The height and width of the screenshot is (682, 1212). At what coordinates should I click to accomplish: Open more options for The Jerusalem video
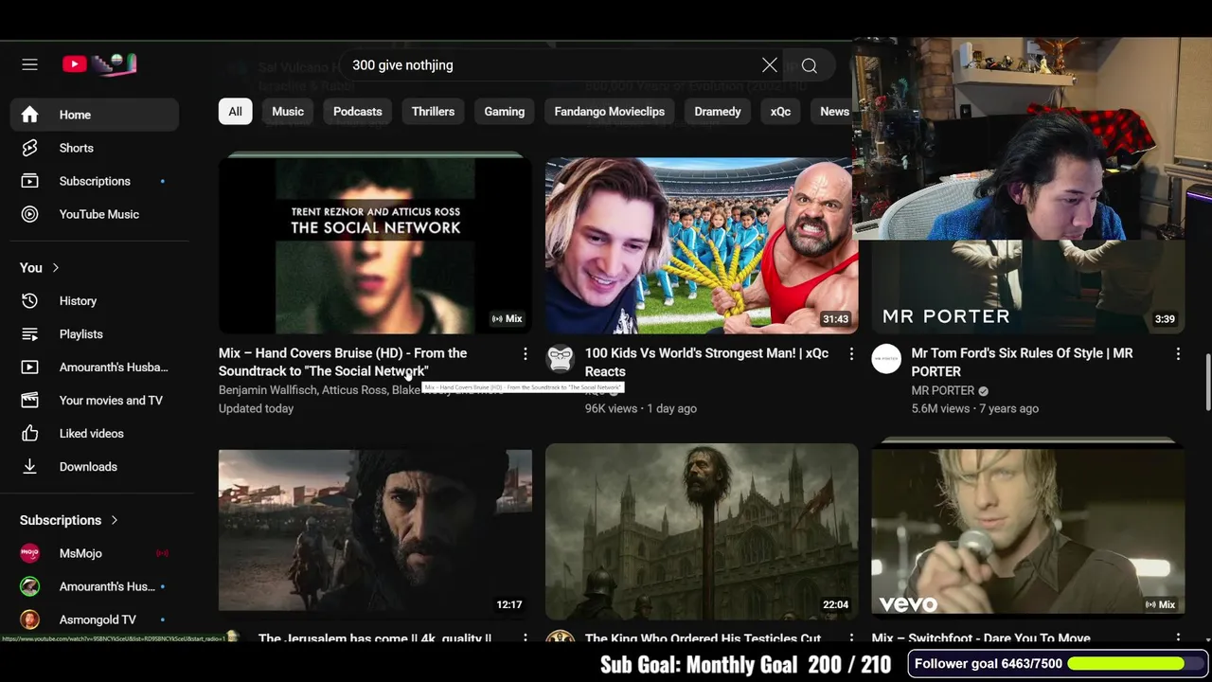(x=525, y=638)
